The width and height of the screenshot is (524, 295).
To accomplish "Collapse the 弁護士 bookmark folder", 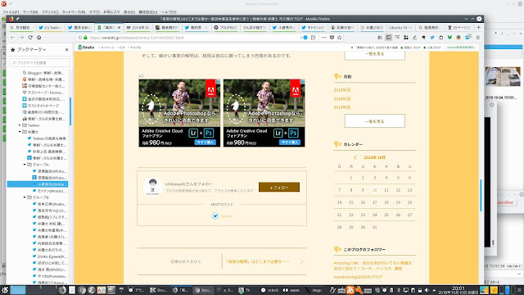I will (x=20, y=132).
